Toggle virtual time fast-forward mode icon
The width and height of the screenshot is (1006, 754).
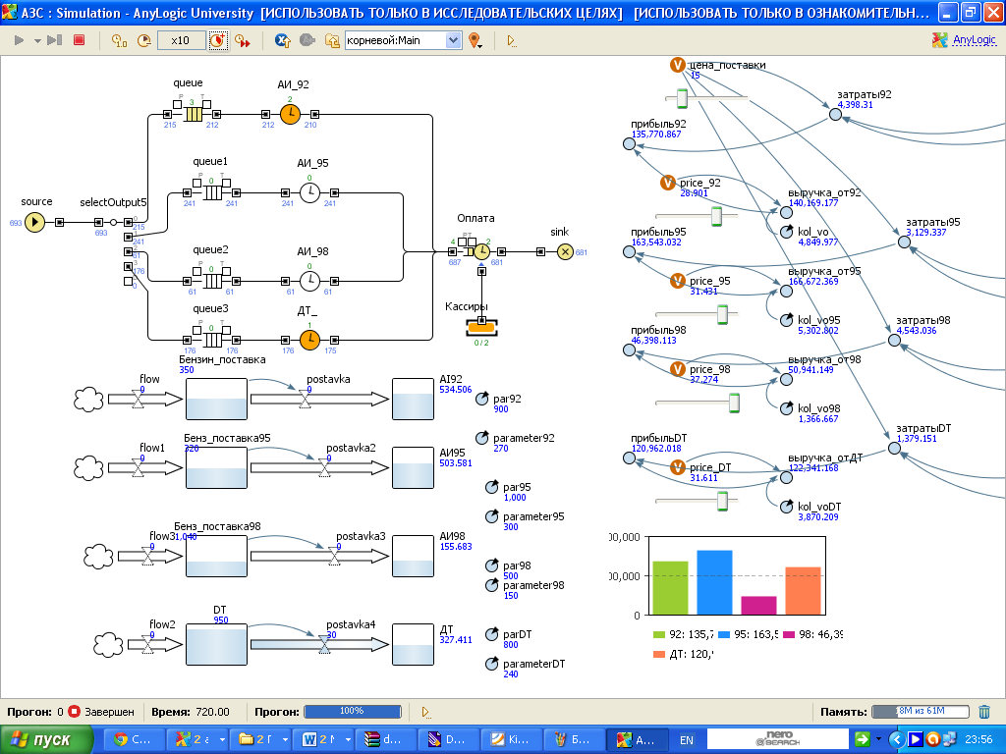tap(243, 40)
